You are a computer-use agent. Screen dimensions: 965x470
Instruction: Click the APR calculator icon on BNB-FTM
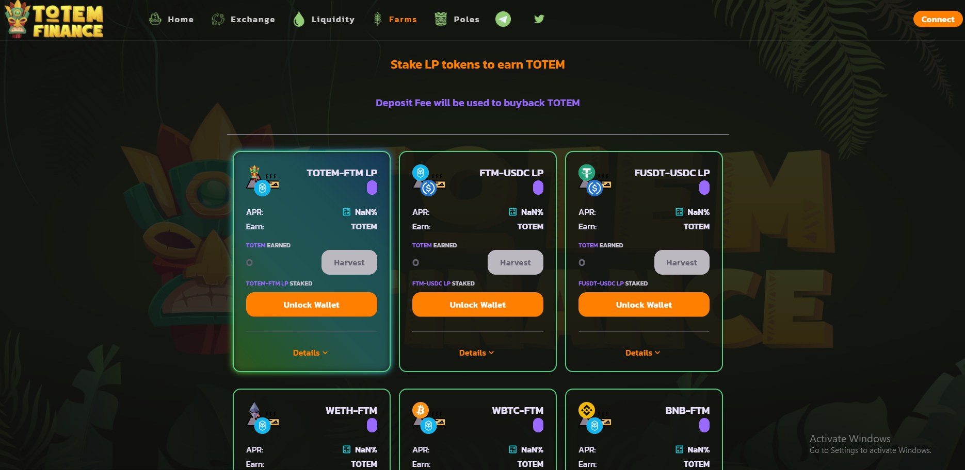click(680, 449)
